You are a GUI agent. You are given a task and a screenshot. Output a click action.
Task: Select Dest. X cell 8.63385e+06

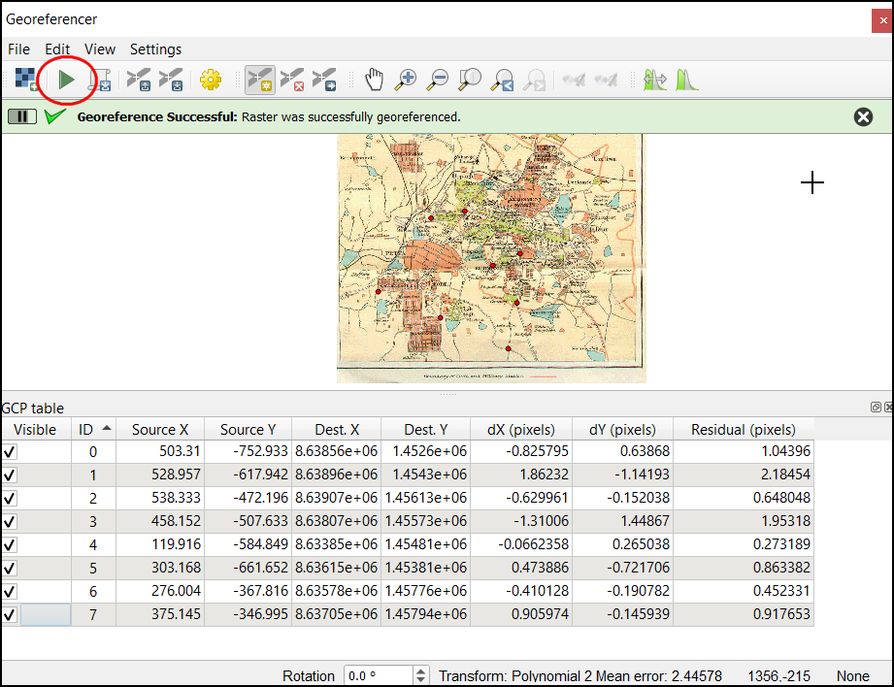[x=337, y=545]
